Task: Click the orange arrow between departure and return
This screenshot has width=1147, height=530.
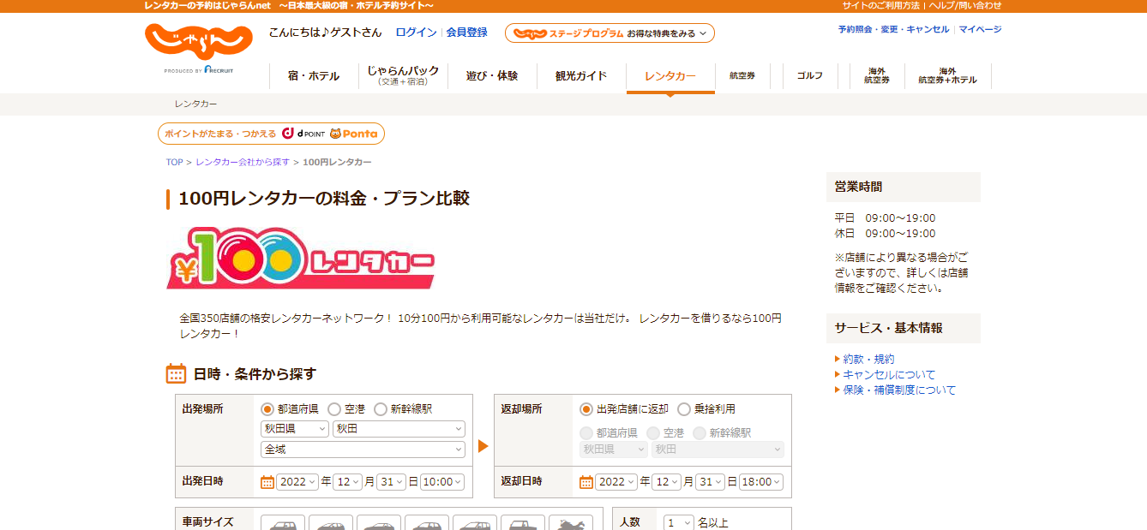Action: pyautogui.click(x=483, y=446)
